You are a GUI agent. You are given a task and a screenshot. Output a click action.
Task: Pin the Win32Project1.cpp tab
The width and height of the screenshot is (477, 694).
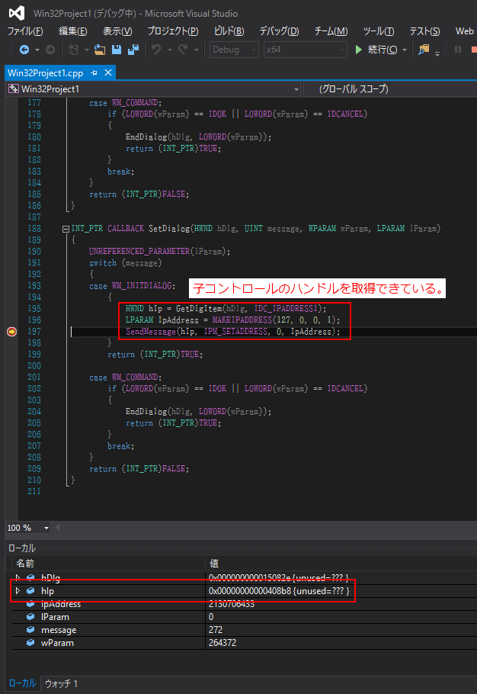click(x=94, y=73)
